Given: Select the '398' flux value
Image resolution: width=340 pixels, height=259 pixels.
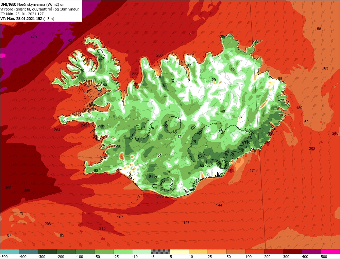Looking at the screenshot, I should point(27,190).
